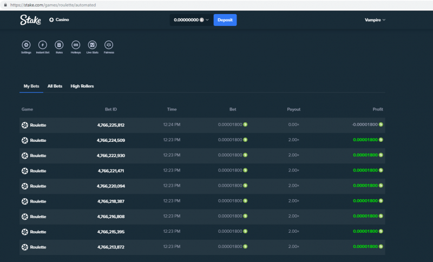This screenshot has width=433, height=262.
Task: Click Roulette icon in bet 4,766,224,509 row
Action: (25, 140)
